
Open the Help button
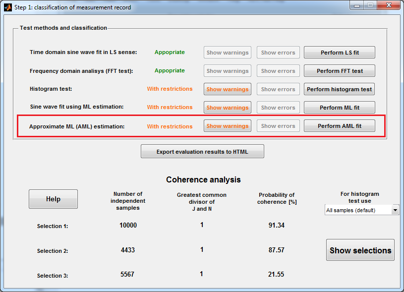pos(54,199)
